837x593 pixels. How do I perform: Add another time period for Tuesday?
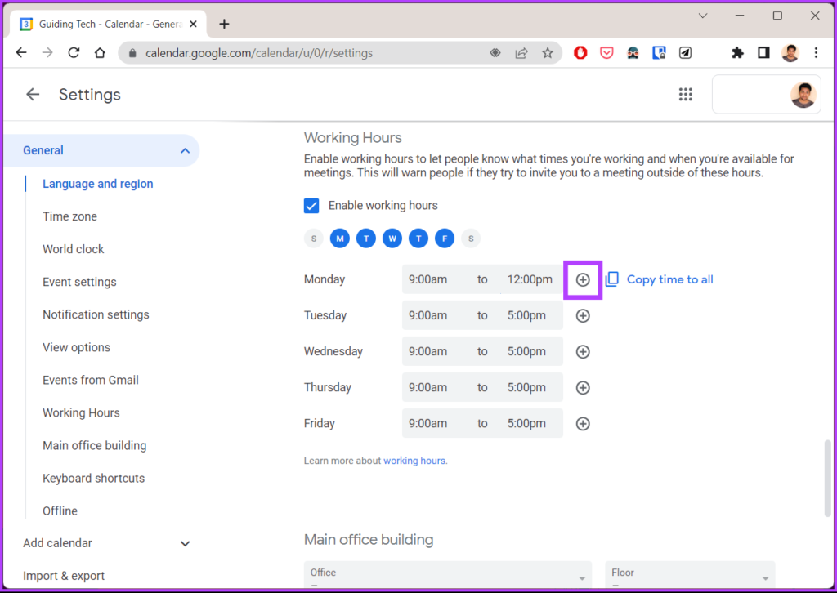(583, 316)
